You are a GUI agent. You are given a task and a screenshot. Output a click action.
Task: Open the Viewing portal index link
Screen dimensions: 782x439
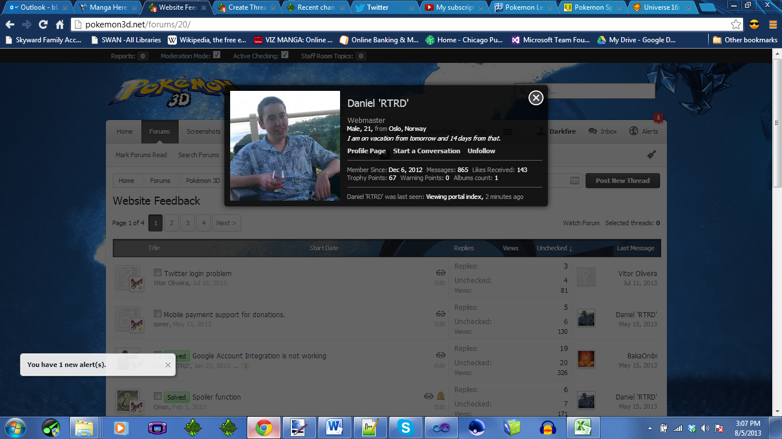point(453,197)
